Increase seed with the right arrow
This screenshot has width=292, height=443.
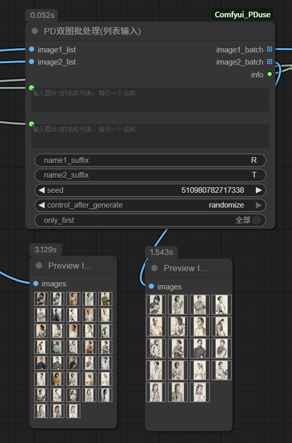tap(258, 190)
